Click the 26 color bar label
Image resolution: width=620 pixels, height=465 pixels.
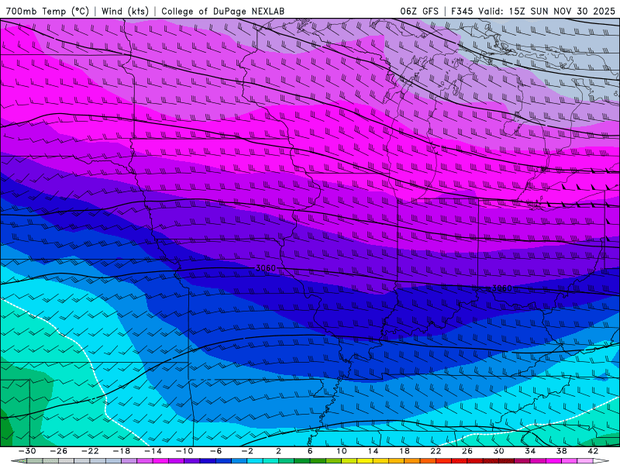click(x=467, y=451)
